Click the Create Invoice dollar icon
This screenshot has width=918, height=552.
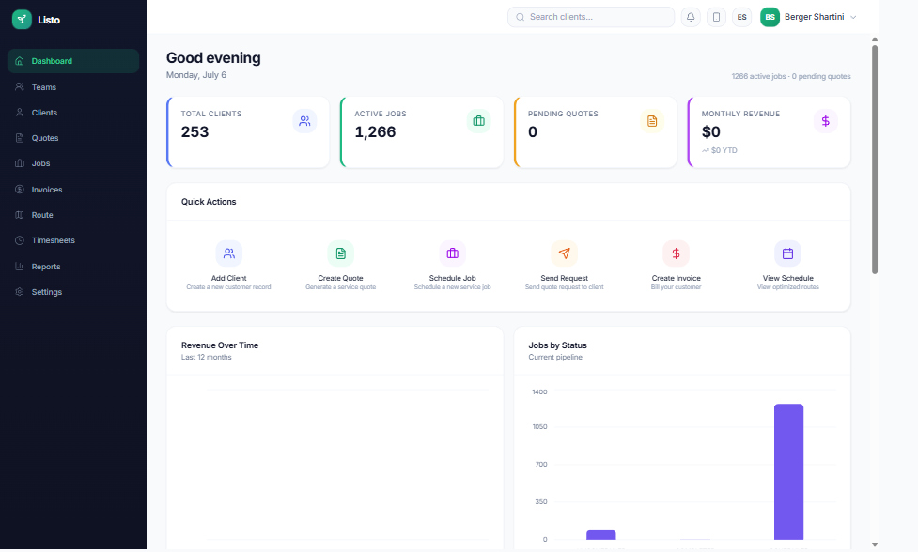tap(677, 253)
